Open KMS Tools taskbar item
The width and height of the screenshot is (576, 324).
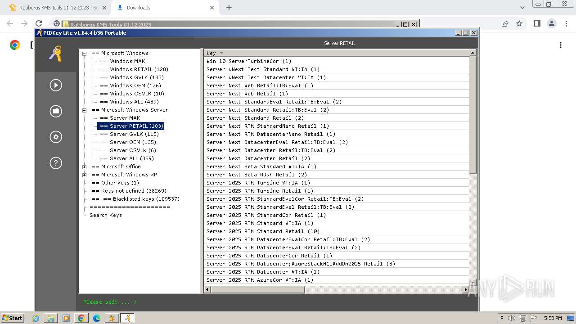[x=112, y=318]
